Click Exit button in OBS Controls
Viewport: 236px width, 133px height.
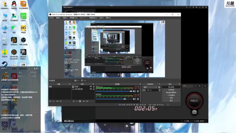(171, 100)
